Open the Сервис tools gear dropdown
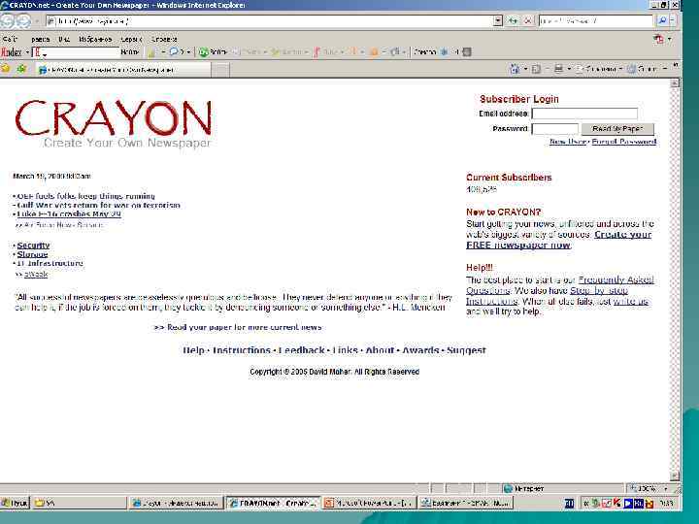This screenshot has height=524, width=699. coord(645,69)
